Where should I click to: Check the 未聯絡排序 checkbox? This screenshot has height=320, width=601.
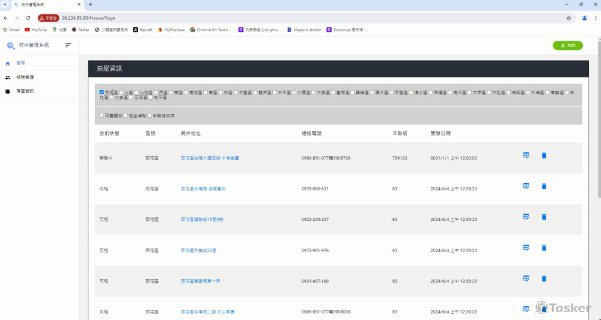(150, 115)
